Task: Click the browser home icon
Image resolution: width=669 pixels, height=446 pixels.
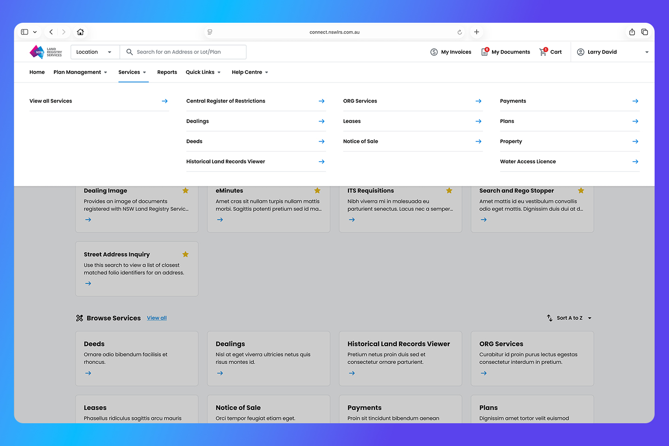Action: click(x=80, y=32)
